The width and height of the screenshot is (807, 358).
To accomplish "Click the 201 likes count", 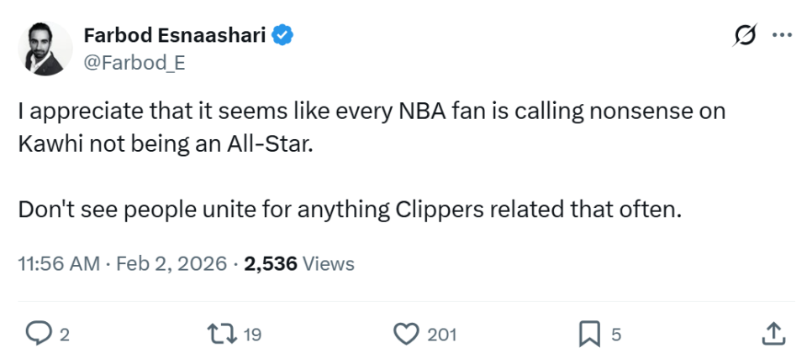I will point(441,335).
